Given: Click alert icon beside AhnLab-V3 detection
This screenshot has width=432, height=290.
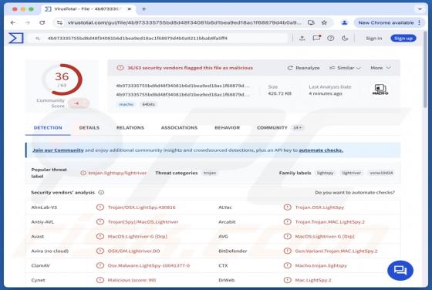Looking at the screenshot, I should (x=100, y=207).
